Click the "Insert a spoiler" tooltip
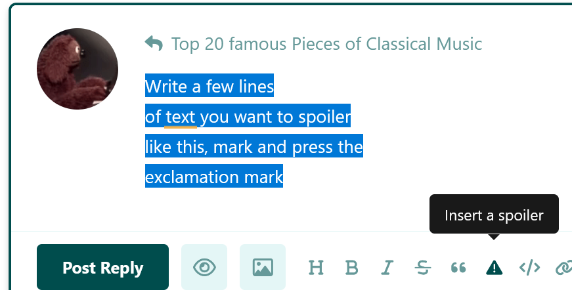Image resolution: width=572 pixels, height=290 pixels. (x=494, y=215)
